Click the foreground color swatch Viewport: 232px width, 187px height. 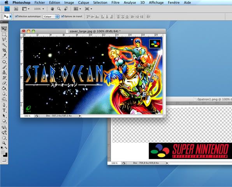[x=3, y=152]
